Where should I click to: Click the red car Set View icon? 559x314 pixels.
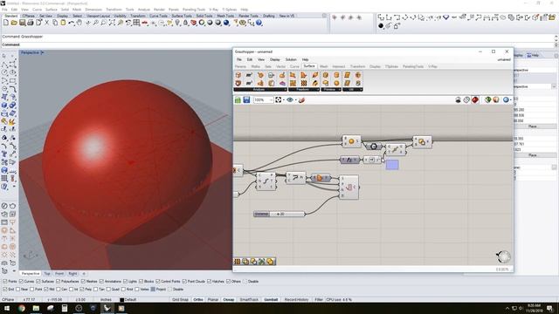[145, 23]
